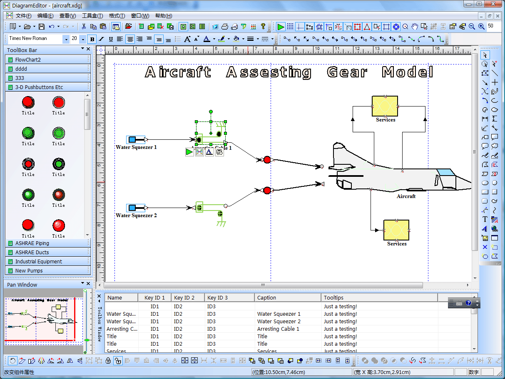
Task: Select the Text tool in right palette
Action: (x=485, y=219)
